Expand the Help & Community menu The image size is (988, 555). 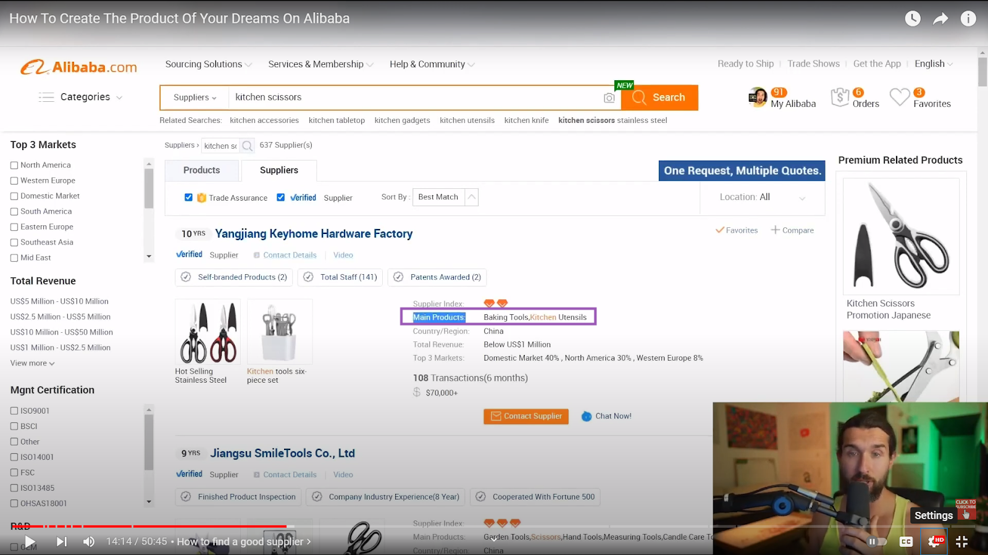[x=432, y=64]
